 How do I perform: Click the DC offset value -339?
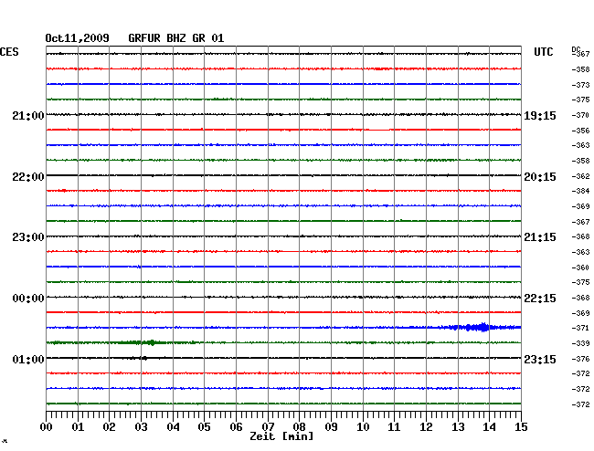pyautogui.click(x=580, y=343)
